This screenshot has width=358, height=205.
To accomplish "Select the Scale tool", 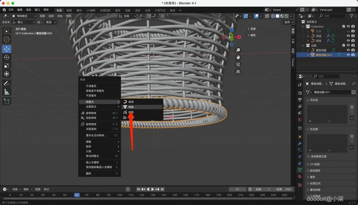I will pos(7,66).
